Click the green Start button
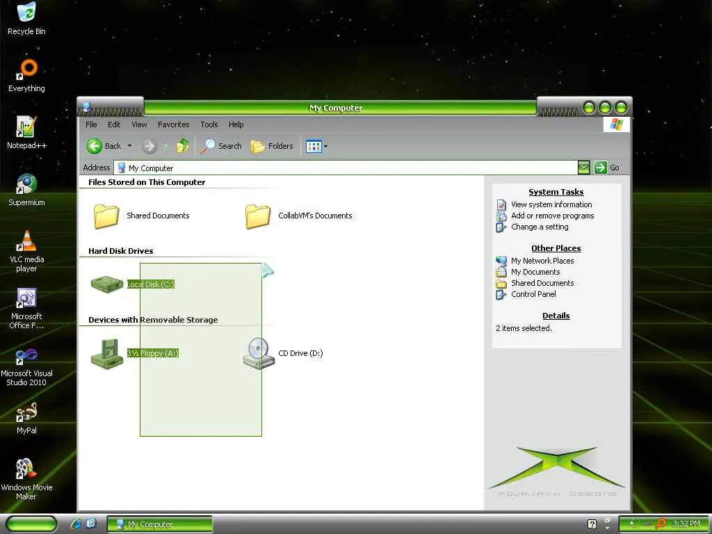The height and width of the screenshot is (534, 712). 31,524
